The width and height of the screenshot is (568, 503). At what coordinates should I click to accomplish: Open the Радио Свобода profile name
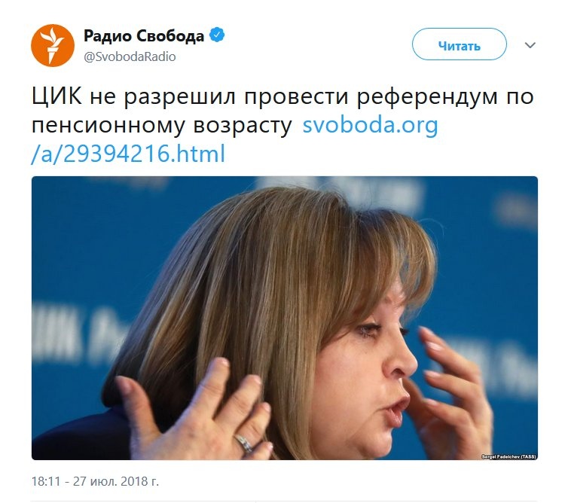(x=144, y=36)
